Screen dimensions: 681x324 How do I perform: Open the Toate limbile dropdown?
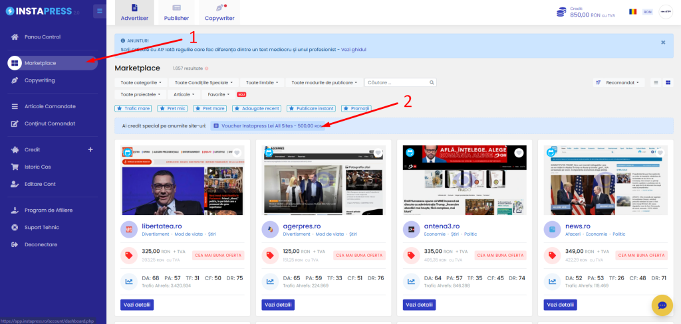262,82
